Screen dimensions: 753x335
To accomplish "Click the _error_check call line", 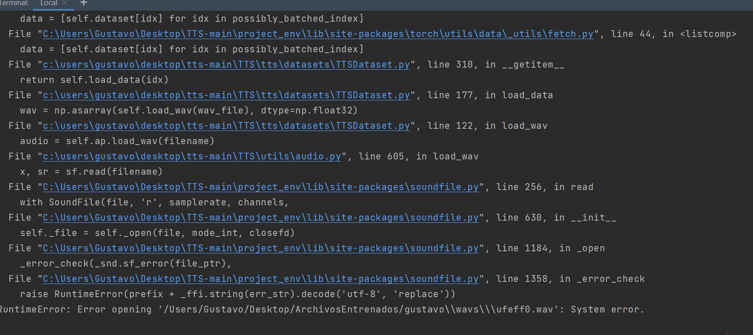I will [x=125, y=263].
